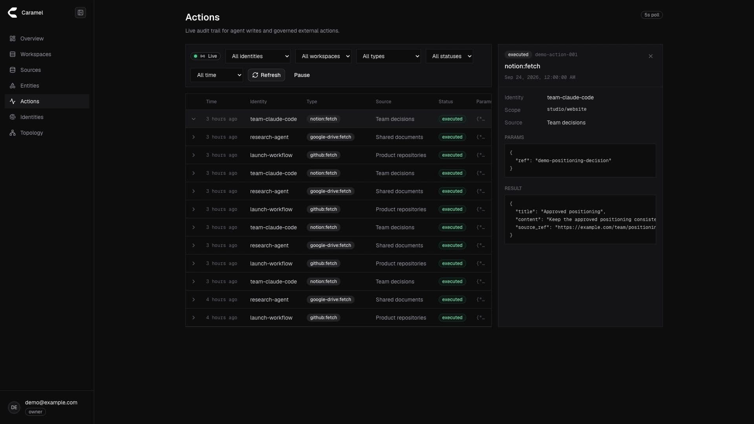Click the first google-drive:fetch type tag
754x424 pixels.
(331, 137)
